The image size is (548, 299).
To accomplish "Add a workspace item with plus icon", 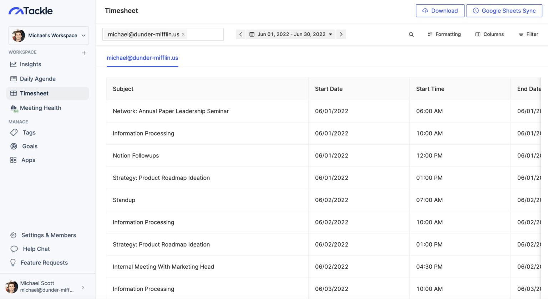I will pos(84,53).
